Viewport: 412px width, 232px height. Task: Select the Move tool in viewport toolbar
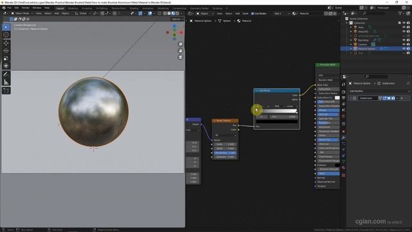[6, 43]
